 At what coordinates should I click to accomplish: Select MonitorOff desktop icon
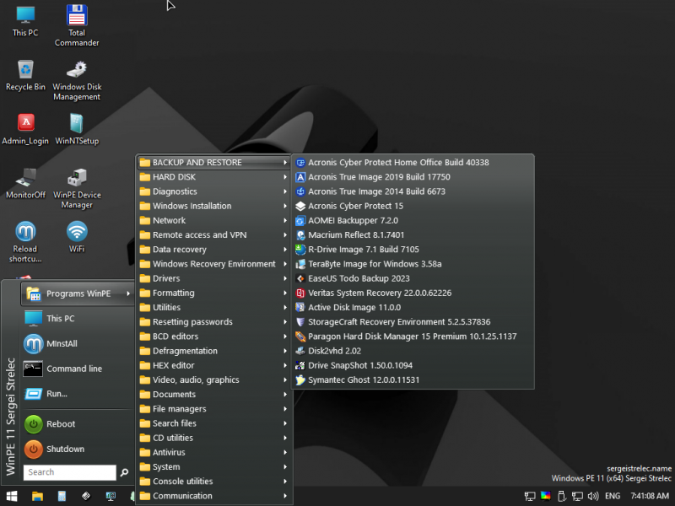click(25, 183)
